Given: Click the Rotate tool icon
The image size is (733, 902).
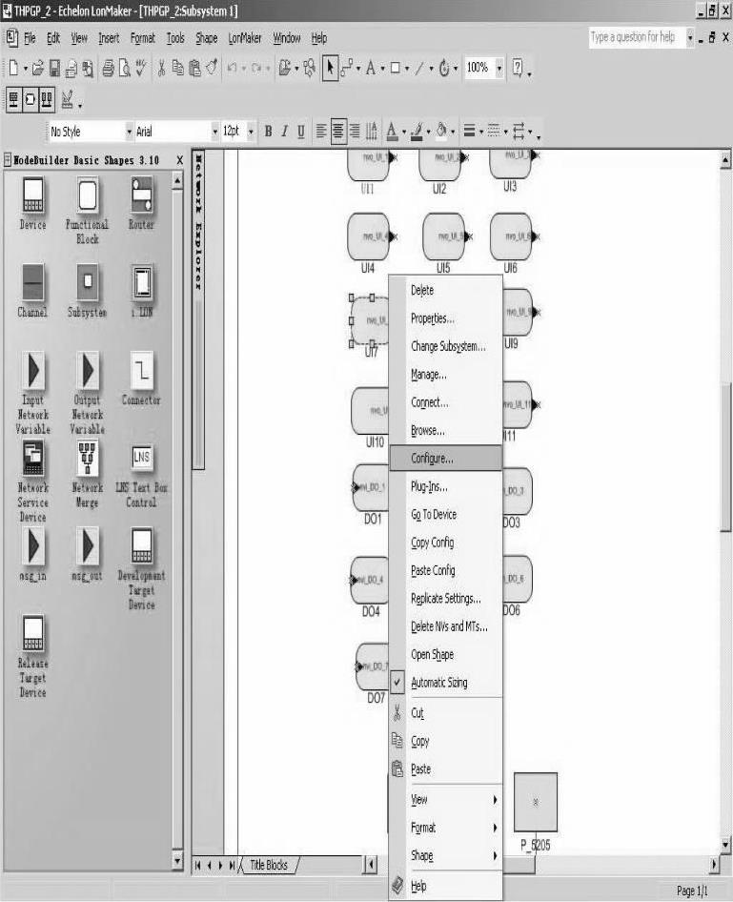Looking at the screenshot, I should click(444, 68).
